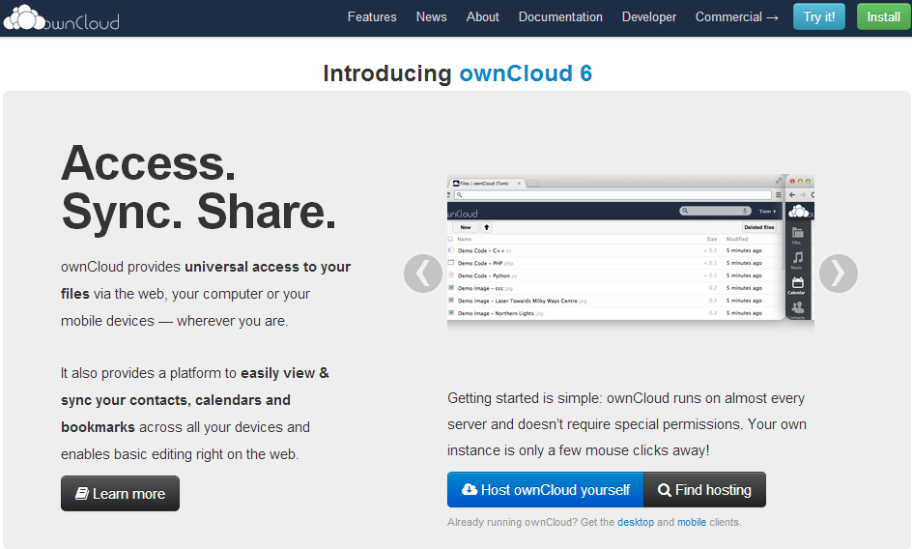The image size is (912, 549).
Task: Open the desktop clients link
Action: pyautogui.click(x=635, y=522)
